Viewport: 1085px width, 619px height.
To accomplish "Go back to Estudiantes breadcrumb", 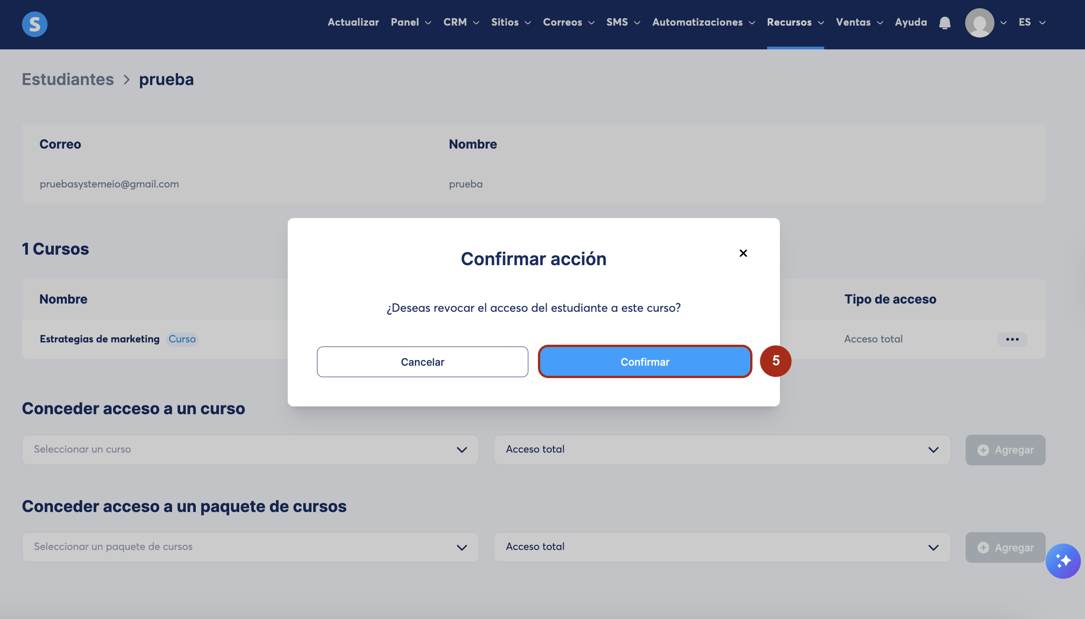I will point(68,80).
